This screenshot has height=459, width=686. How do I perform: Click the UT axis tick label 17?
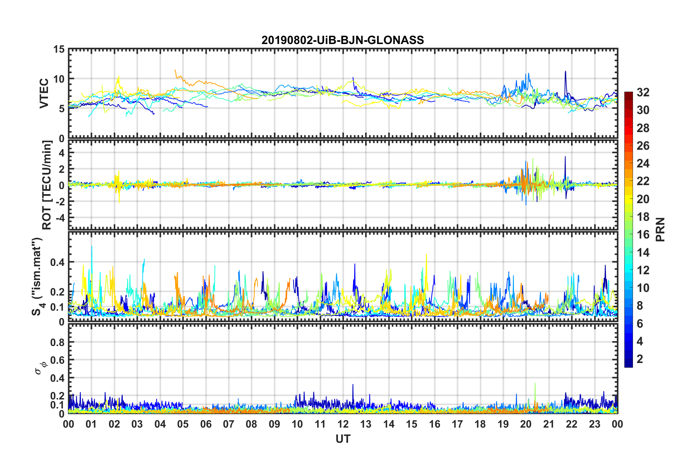[457, 424]
